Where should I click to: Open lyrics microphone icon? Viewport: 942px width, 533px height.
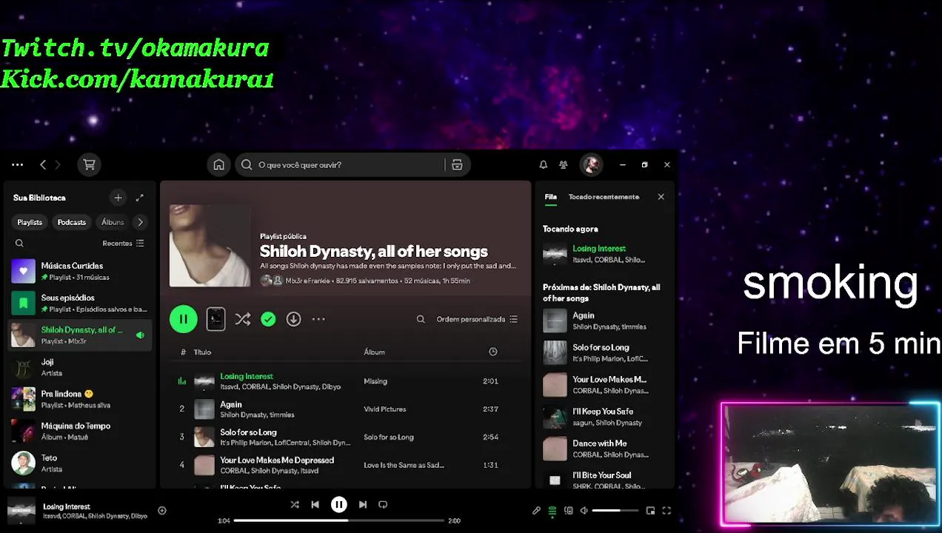tap(536, 511)
